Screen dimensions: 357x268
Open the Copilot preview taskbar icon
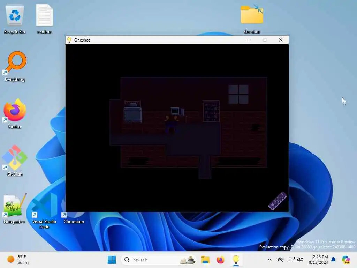coord(346,260)
